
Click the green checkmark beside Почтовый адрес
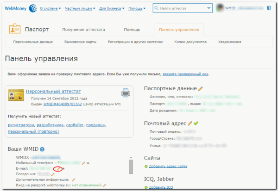pos(196,123)
